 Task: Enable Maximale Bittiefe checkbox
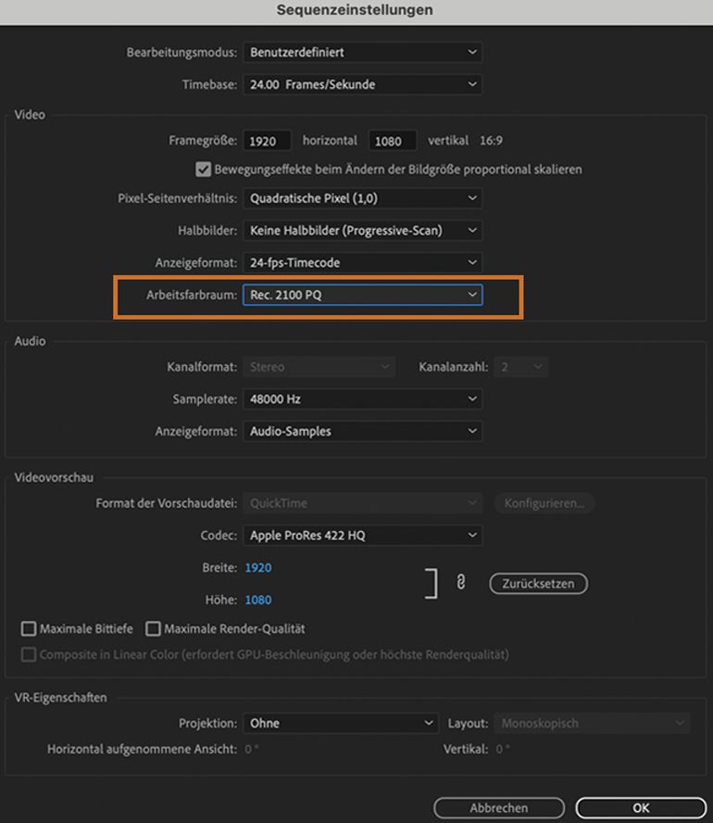(29, 629)
